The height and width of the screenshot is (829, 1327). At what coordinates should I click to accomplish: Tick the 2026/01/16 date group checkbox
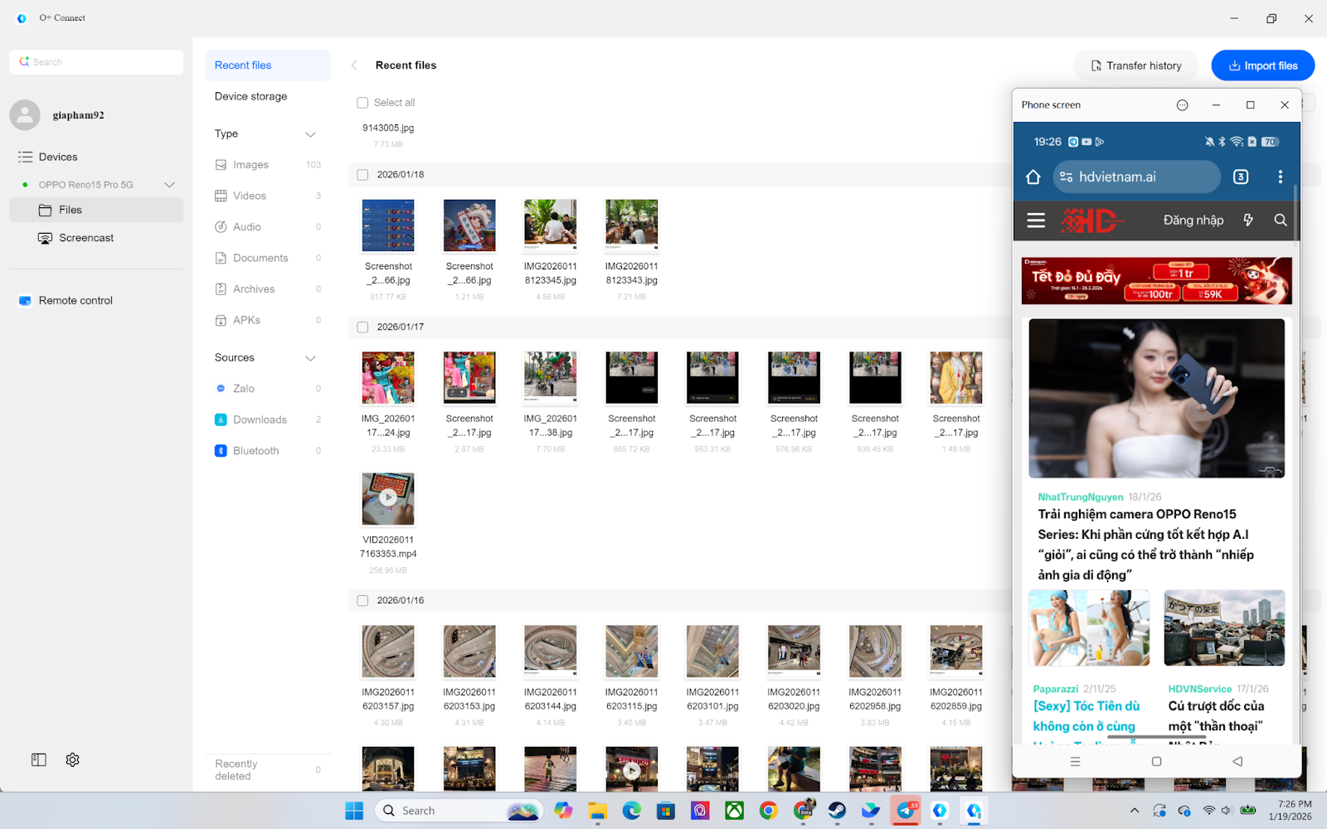coord(362,601)
